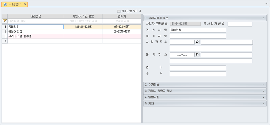Click disabled 사업자(주민)번호 field in form

[x=185, y=24]
